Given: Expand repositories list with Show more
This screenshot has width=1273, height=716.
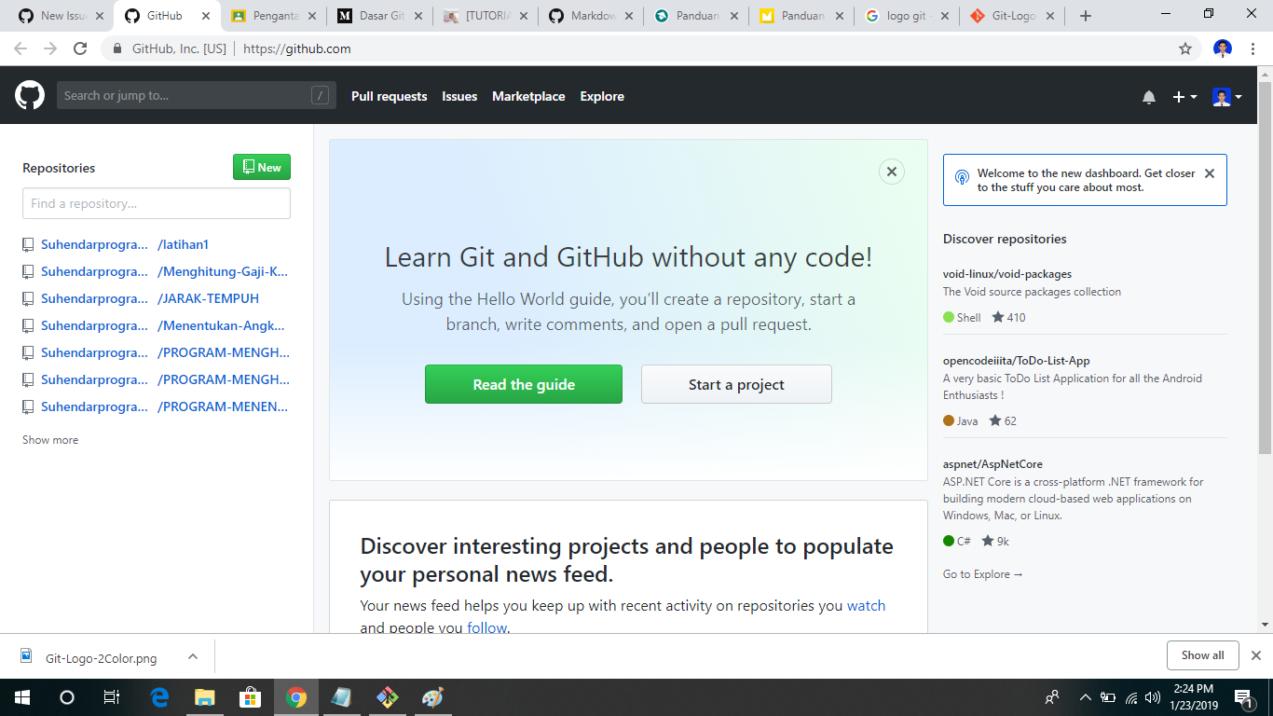Looking at the screenshot, I should point(50,439).
